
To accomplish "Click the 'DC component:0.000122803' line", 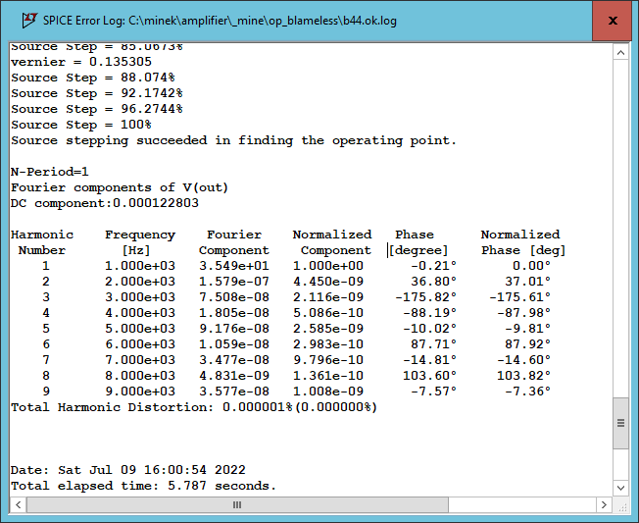I will tap(105, 203).
